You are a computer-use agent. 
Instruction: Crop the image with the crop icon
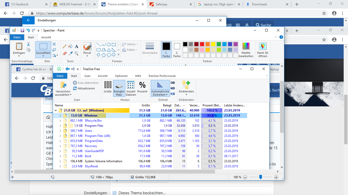pyautogui.click(x=54, y=44)
